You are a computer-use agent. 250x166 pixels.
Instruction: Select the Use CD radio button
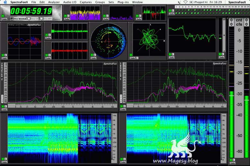coord(29,19)
